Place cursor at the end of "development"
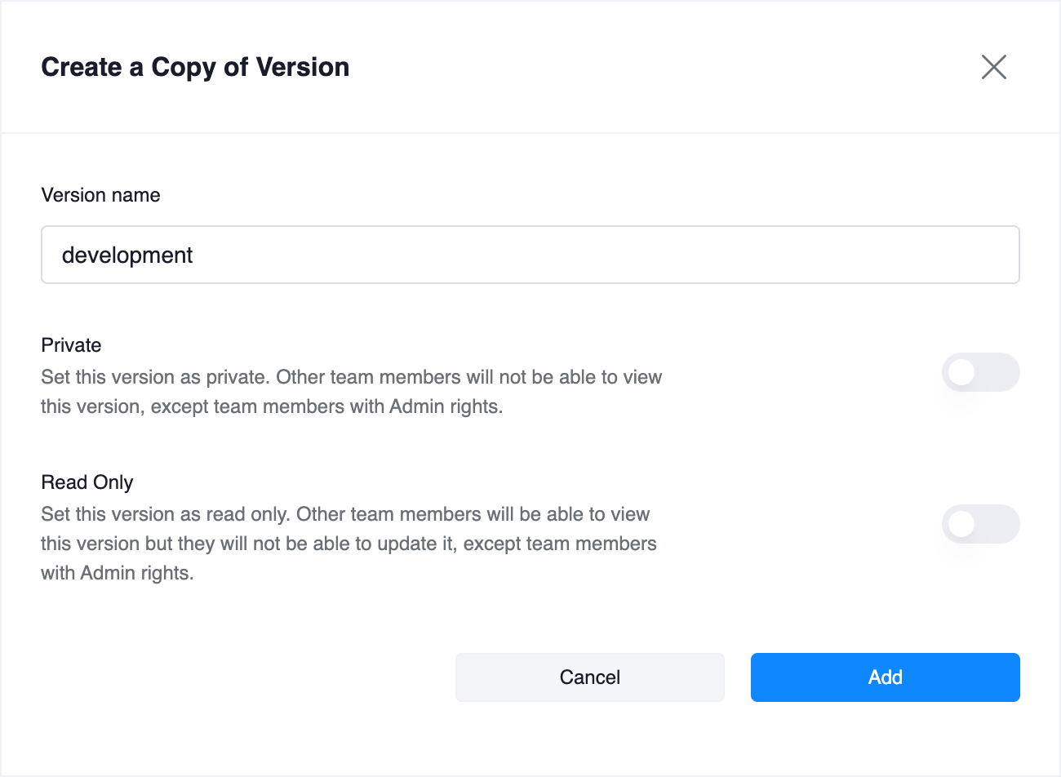 point(194,255)
